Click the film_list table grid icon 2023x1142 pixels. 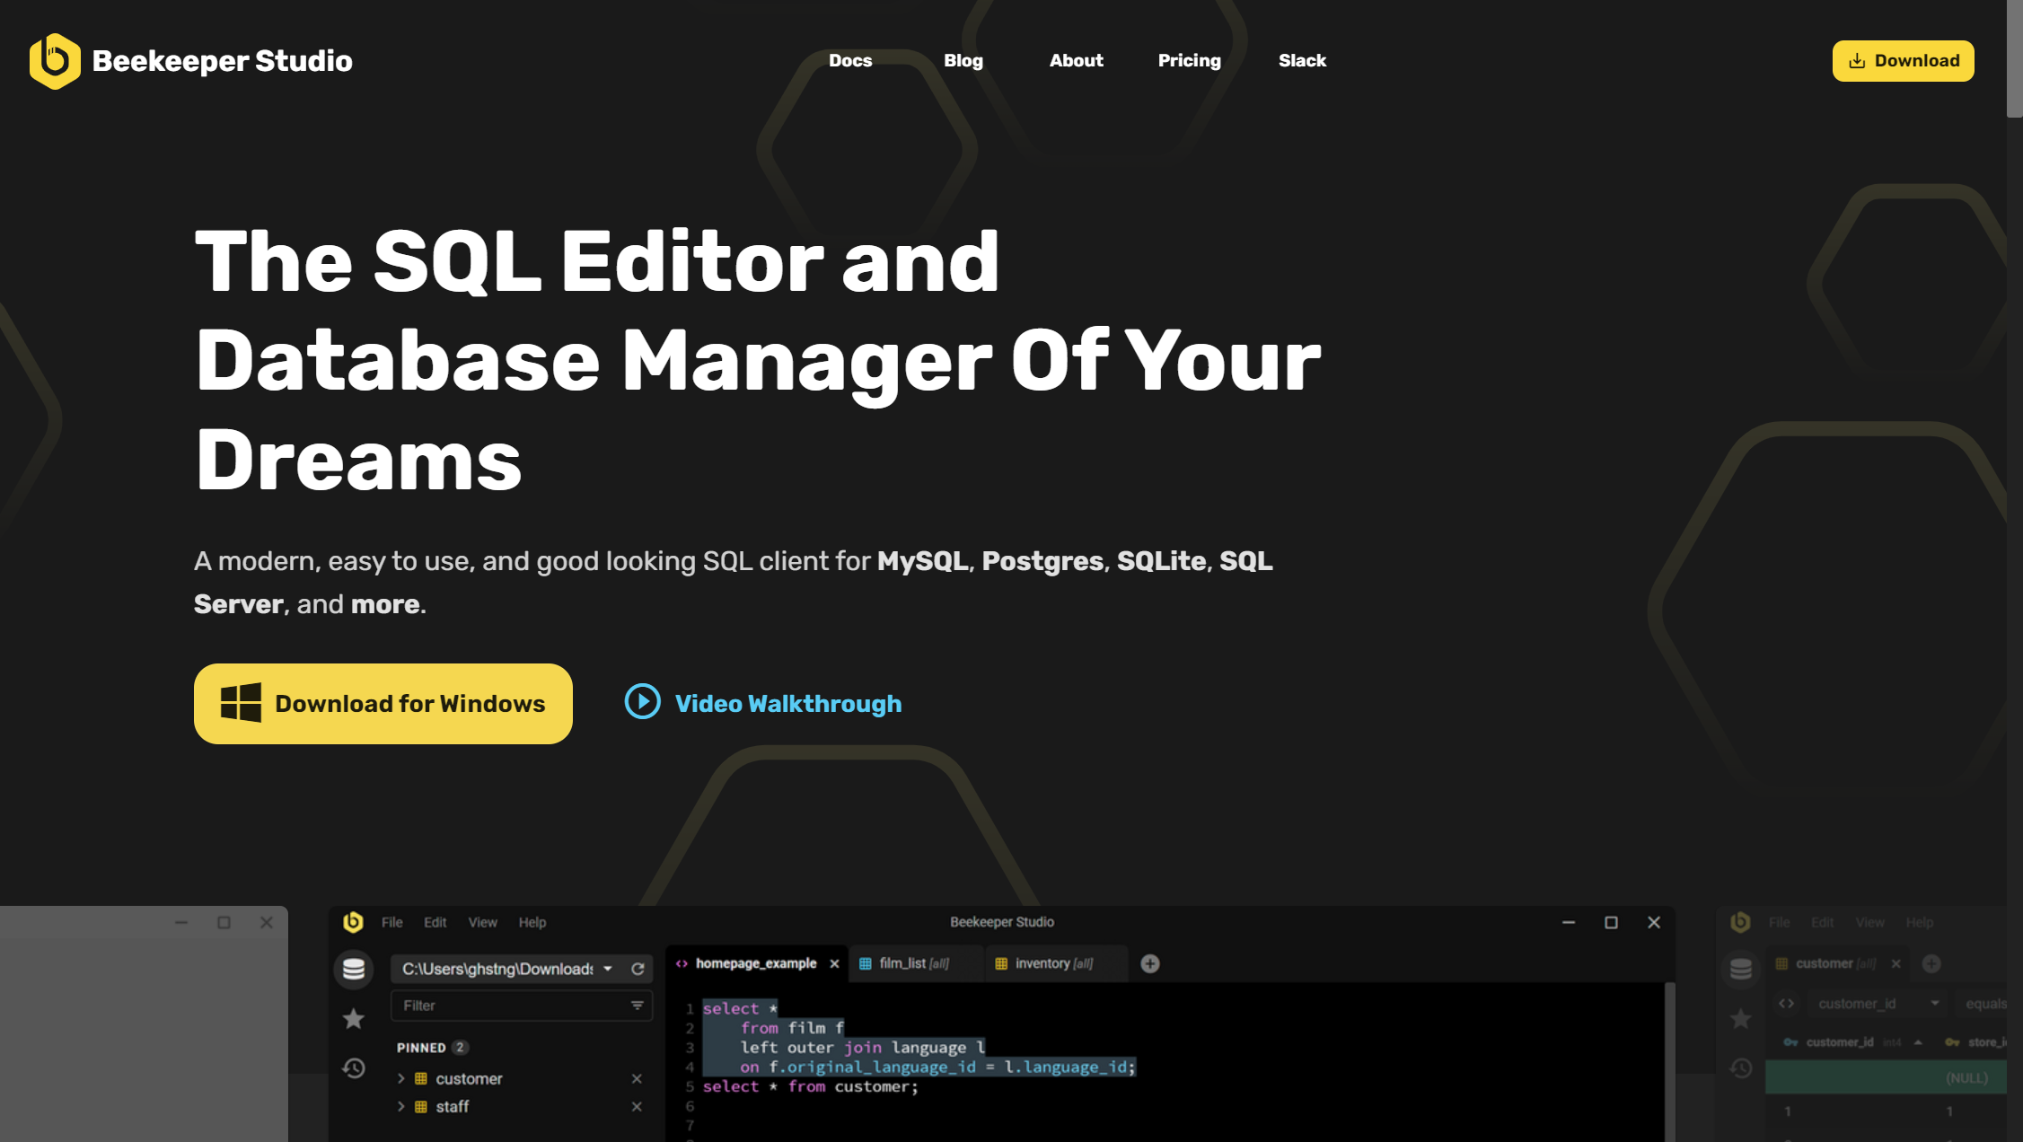pos(866,963)
